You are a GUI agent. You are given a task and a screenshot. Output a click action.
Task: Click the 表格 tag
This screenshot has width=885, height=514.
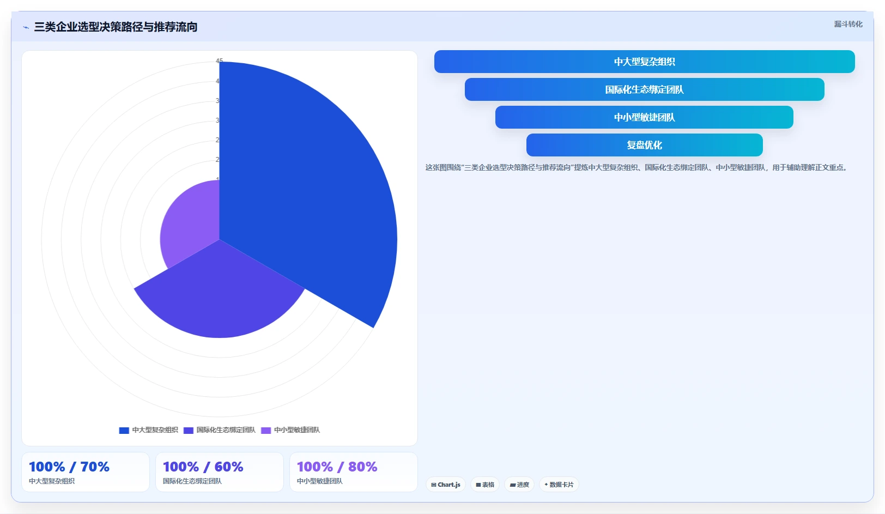[485, 485]
